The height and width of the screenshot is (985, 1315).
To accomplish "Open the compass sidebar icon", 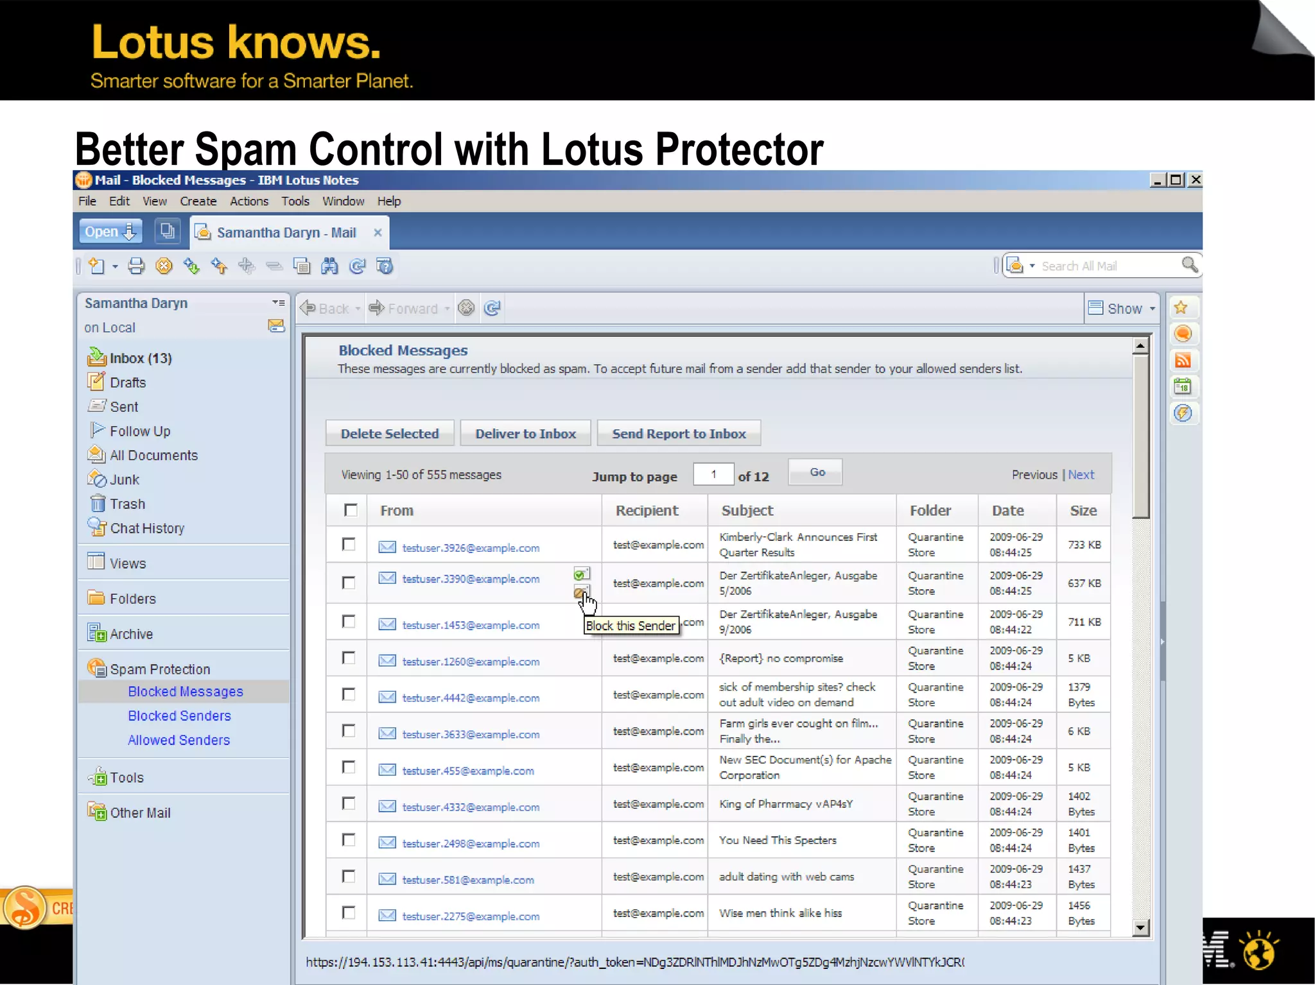I will pyautogui.click(x=1183, y=413).
